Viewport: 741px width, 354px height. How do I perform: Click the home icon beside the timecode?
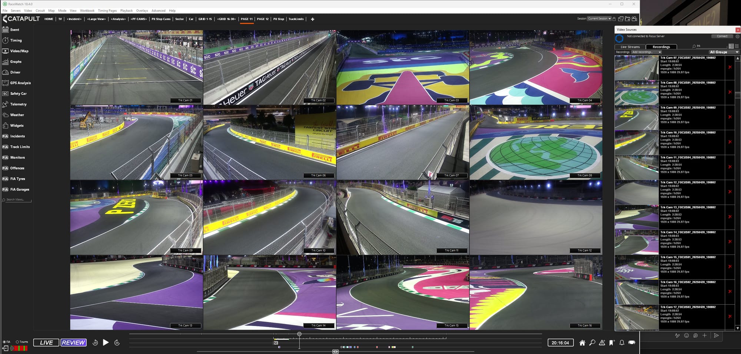click(x=582, y=343)
